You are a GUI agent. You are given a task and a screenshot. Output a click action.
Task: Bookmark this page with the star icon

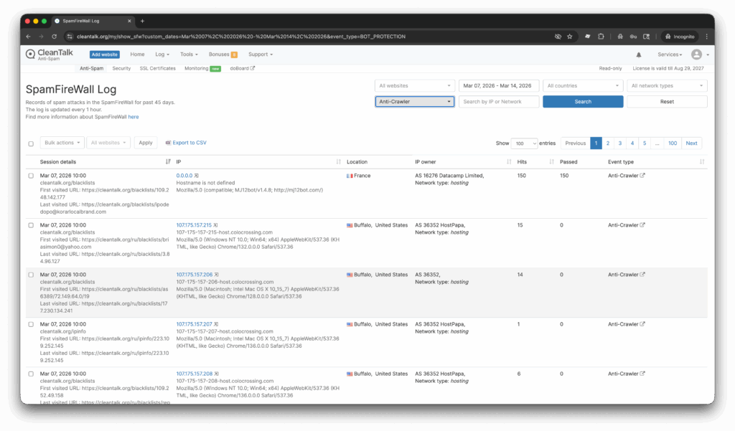tap(569, 36)
